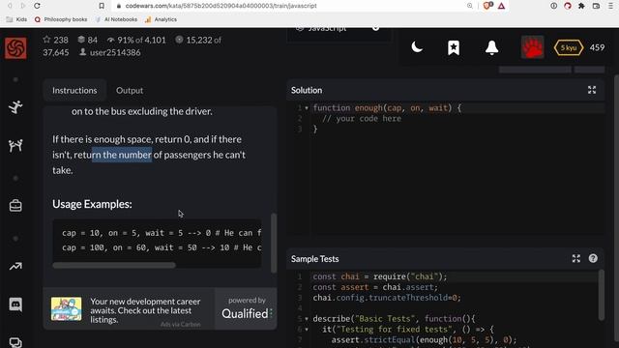This screenshot has width=619, height=348.
Task: Click the 459 honor score
Action: click(597, 47)
